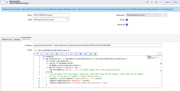Screen dimensions: 180x91
Task: Go back using the header arrow
Action: click(x=3, y=2)
